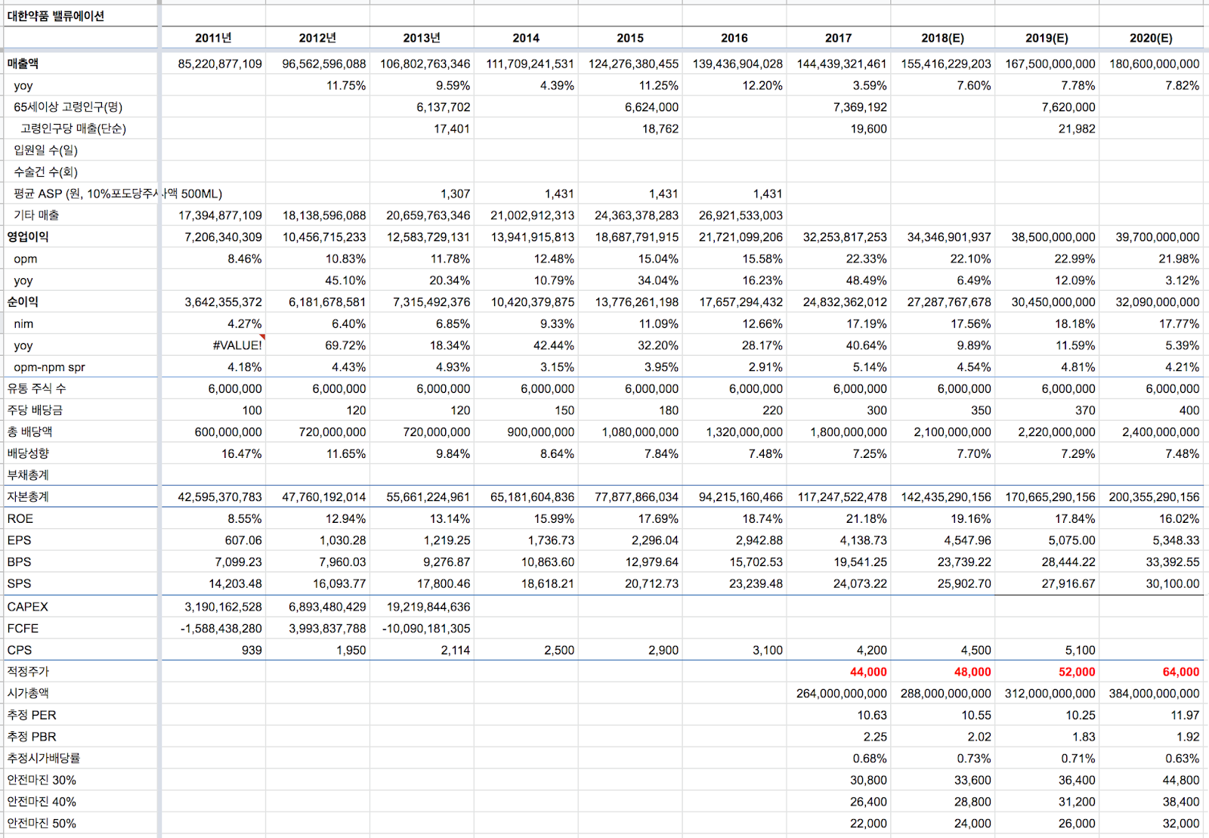1209x838 pixels.
Task: Select the 영업이익 row label
Action: (x=28, y=237)
